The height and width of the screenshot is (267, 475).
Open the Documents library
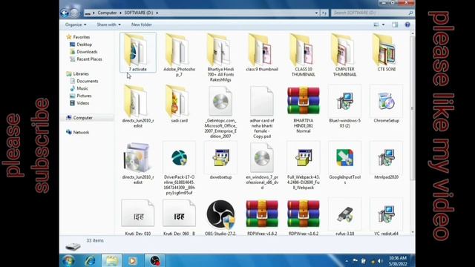[x=84, y=81]
